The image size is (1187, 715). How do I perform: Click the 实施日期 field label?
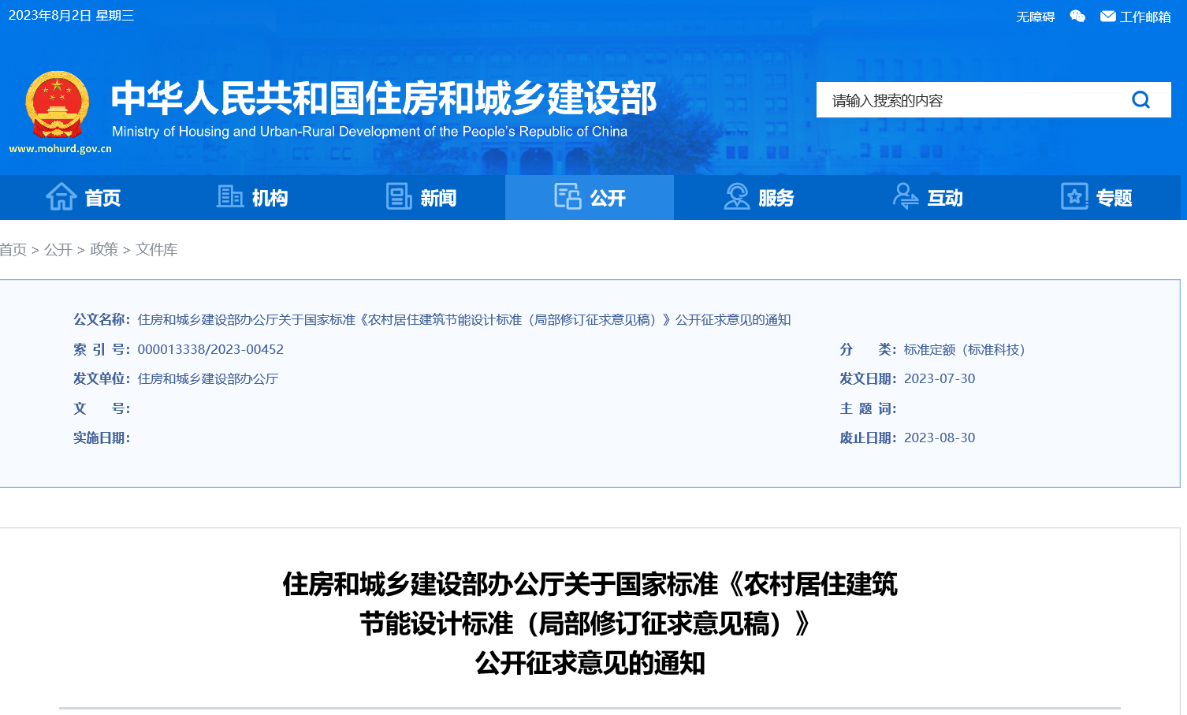tap(102, 438)
